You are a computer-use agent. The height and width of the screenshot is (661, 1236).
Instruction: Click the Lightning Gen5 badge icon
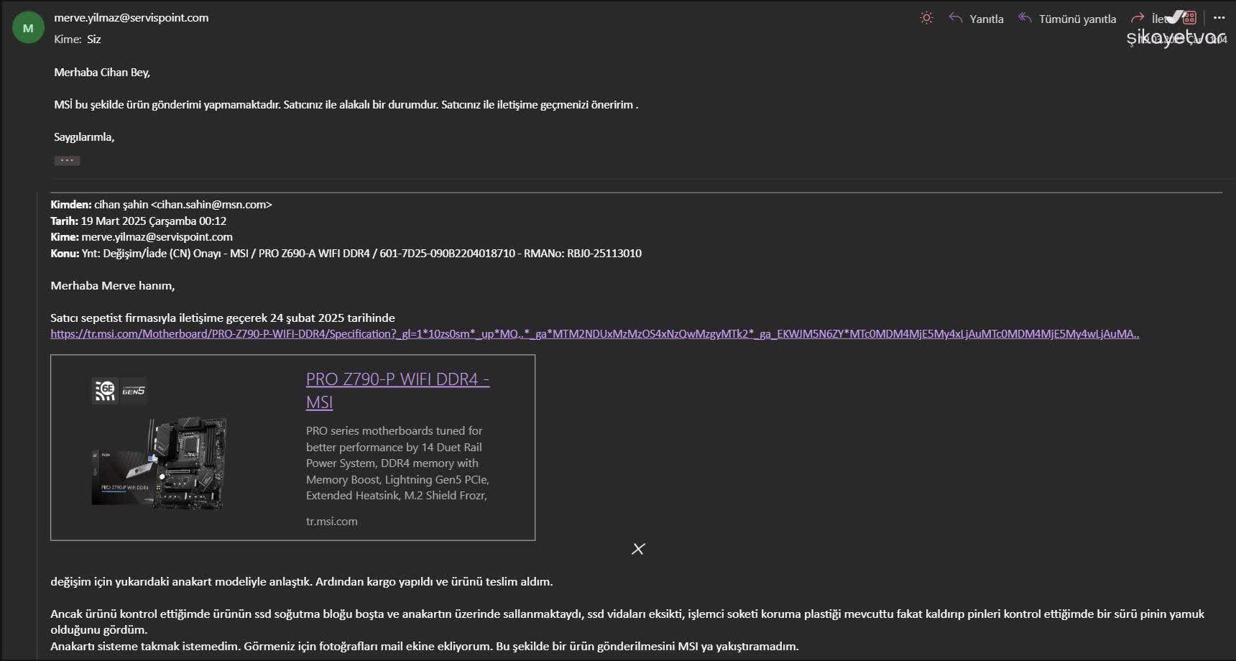click(x=134, y=390)
